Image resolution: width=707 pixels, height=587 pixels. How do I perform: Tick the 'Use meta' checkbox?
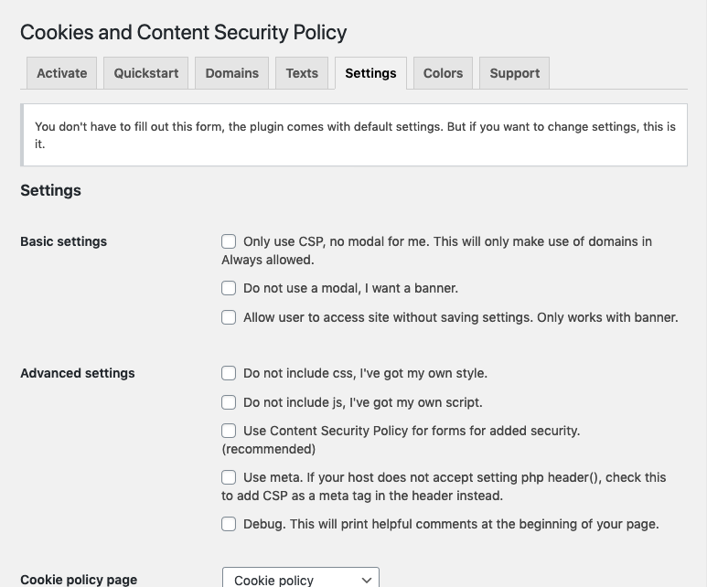point(229,477)
